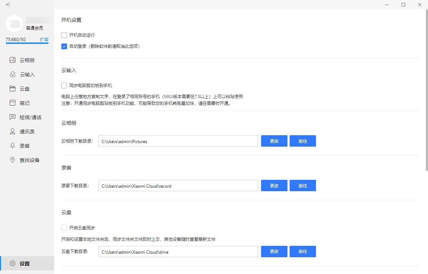Enable 开机自动运行 (run at startup)
The width and height of the screenshot is (428, 274).
[x=64, y=35]
